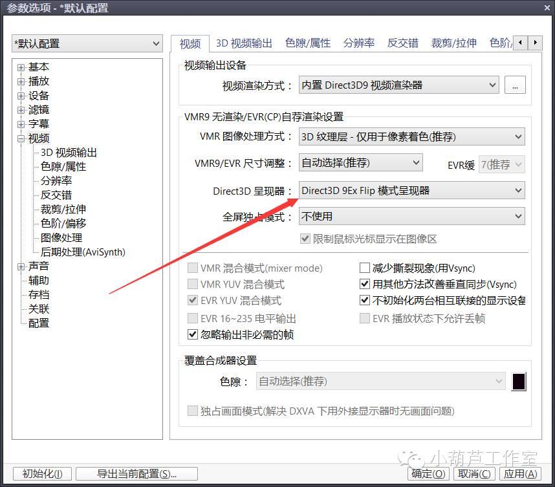Expand the 声音 tree node
Screen dimensions: 555x487
[x=21, y=266]
